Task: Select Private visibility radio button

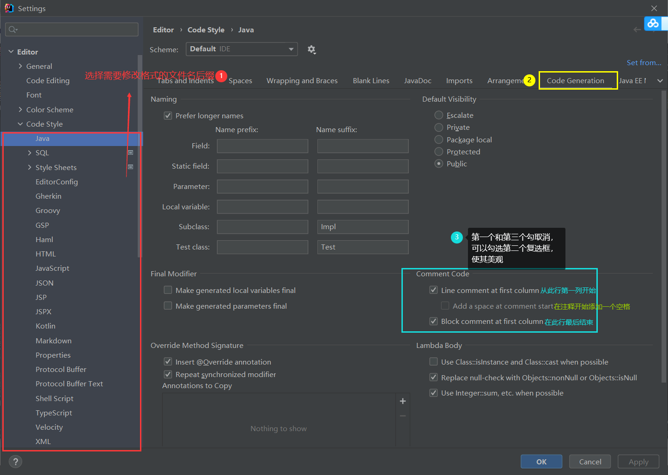Action: tap(439, 127)
